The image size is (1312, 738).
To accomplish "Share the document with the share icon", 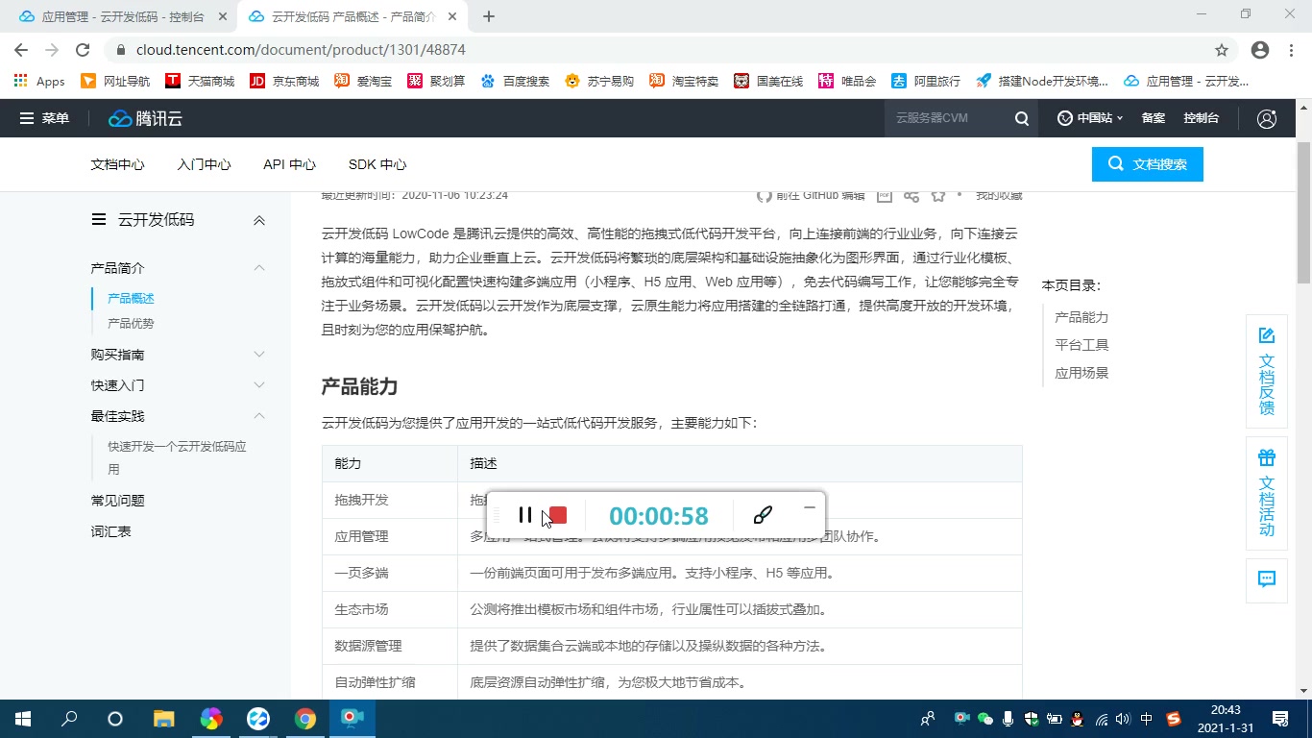I will coord(911,196).
